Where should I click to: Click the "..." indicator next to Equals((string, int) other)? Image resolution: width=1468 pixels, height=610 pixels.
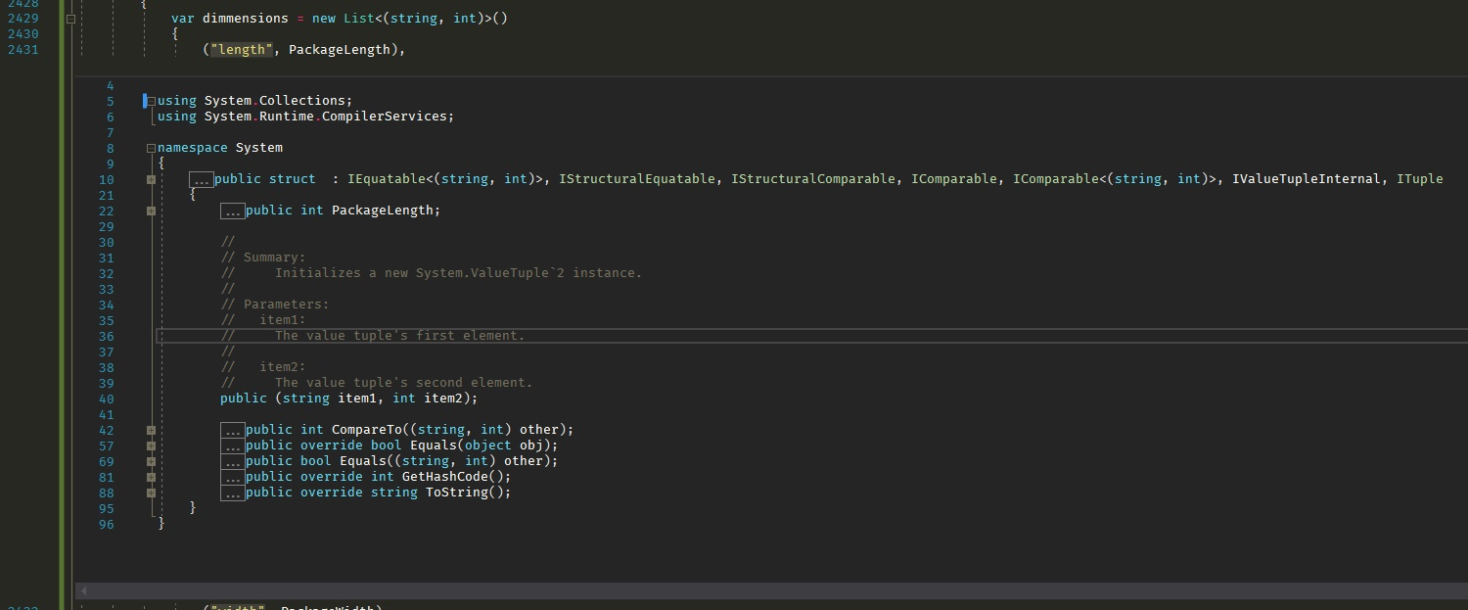coord(233,460)
